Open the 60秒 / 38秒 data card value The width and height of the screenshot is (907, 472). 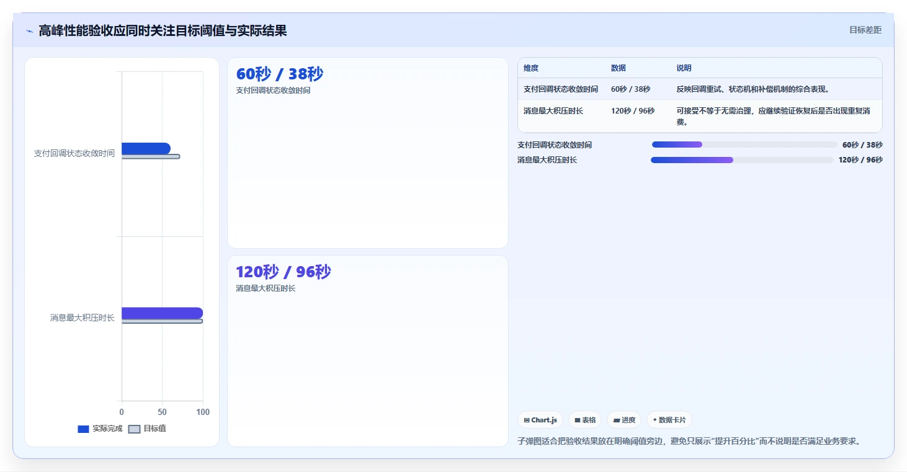coord(280,74)
